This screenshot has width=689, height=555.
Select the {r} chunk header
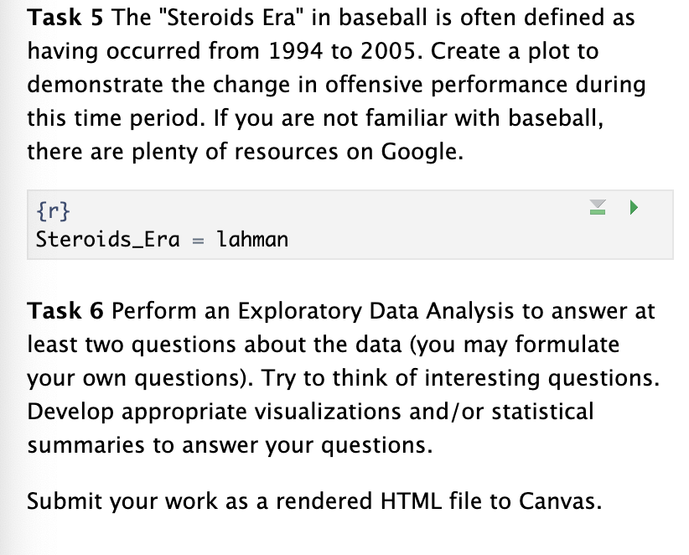53,210
